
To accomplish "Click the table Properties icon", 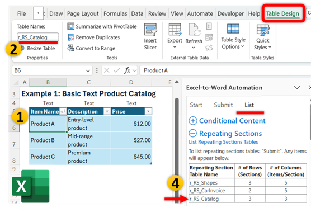I will 209,26.
